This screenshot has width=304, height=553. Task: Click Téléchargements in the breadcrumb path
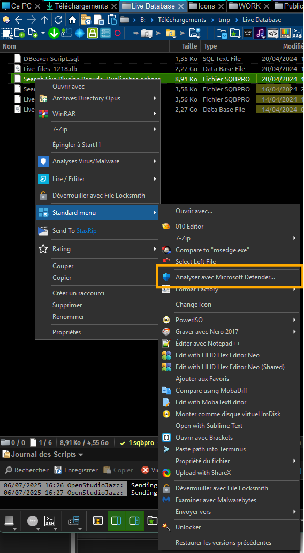pyautogui.click(x=183, y=20)
